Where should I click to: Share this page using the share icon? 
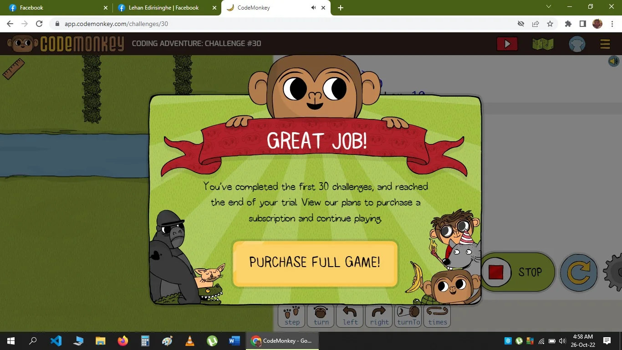(535, 24)
